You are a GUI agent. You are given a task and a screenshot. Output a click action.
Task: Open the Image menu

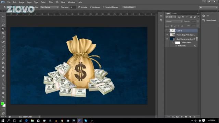22,2
